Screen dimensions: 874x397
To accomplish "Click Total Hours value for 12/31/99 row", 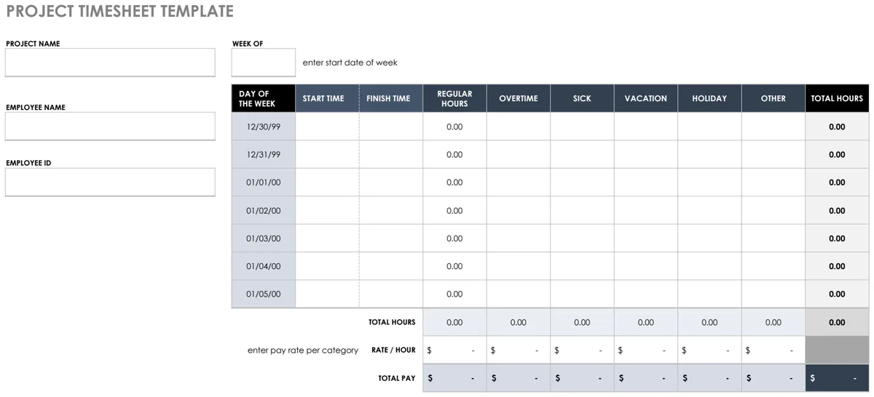I will (x=837, y=154).
